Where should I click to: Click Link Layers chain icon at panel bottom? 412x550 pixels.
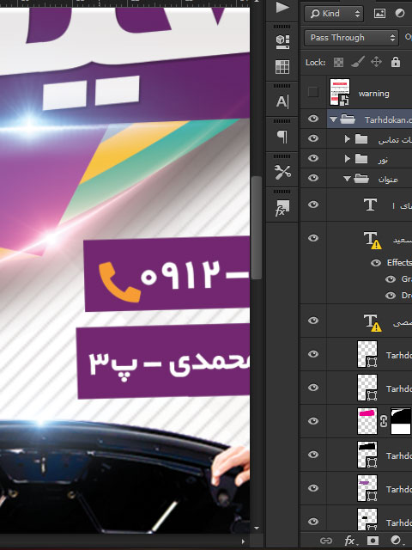tap(326, 541)
